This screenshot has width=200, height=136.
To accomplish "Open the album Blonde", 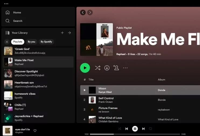I will (x=162, y=100).
